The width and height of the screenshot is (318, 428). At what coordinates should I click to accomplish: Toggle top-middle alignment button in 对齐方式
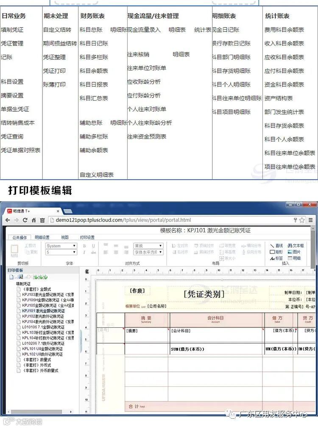[116, 245]
